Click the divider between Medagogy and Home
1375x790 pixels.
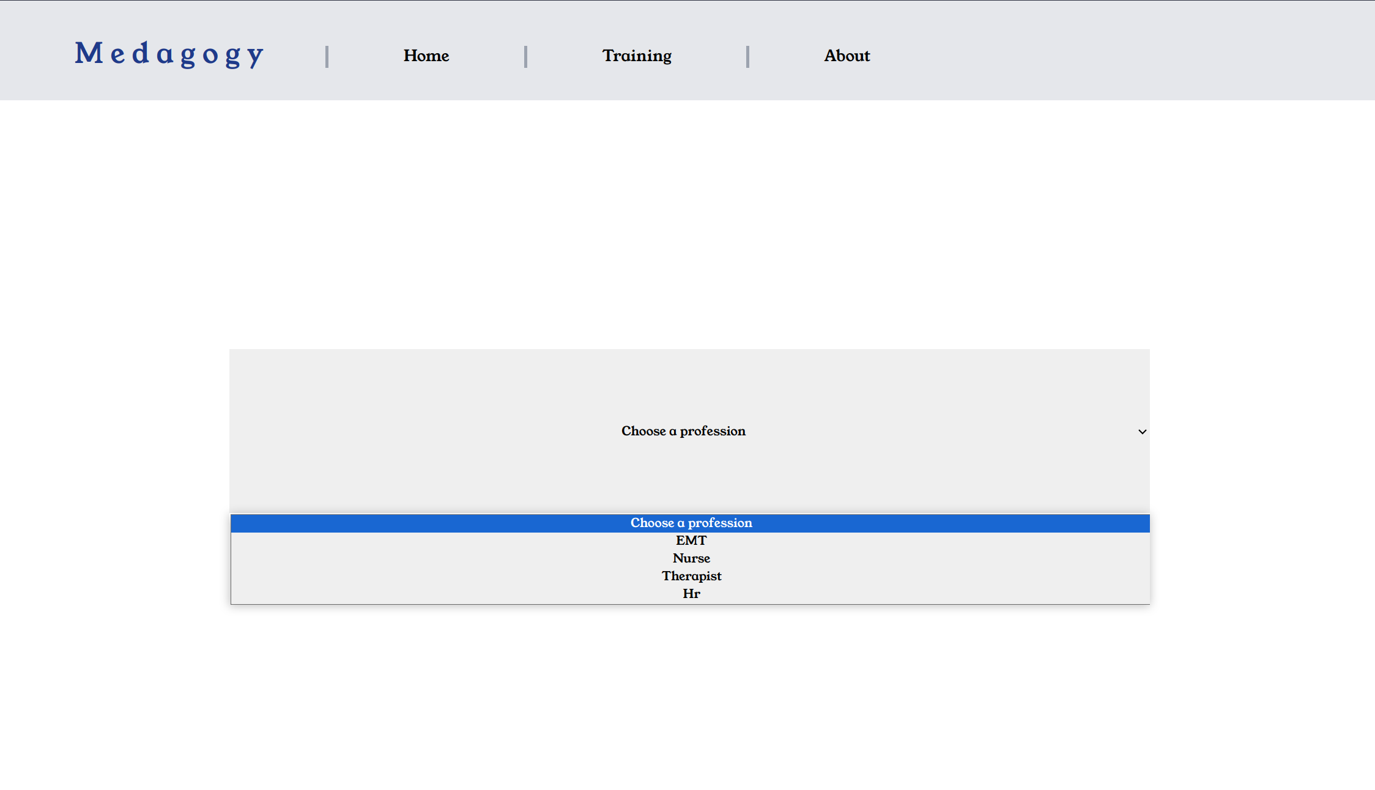[x=327, y=56]
